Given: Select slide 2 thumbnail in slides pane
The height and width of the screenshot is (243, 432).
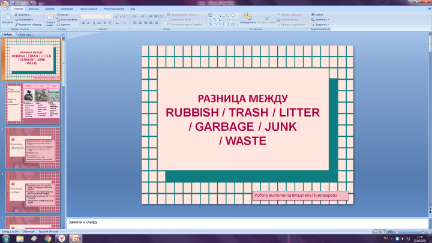Looking at the screenshot, I should [33, 103].
